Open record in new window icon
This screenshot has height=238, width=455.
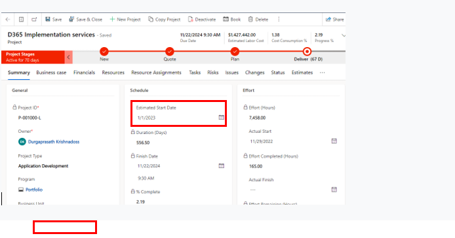click(x=34, y=20)
